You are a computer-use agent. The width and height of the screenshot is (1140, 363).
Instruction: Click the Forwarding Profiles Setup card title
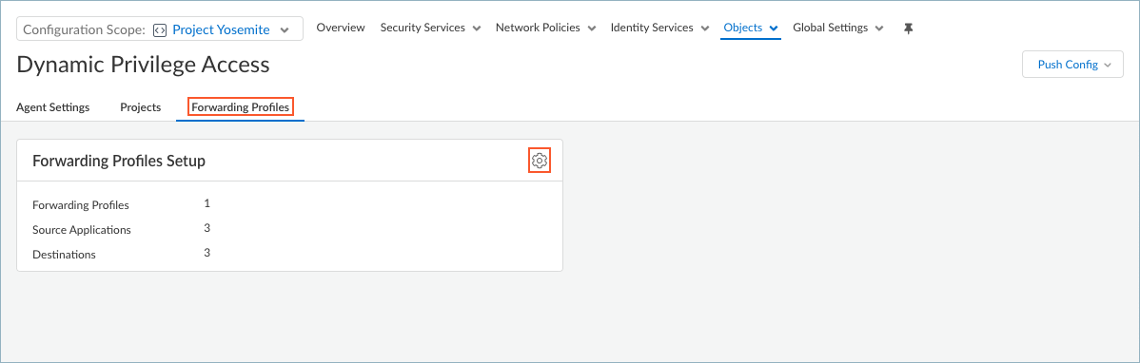[119, 162]
